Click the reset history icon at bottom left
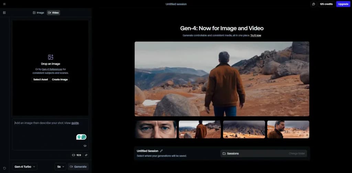352x173 pixels. (4, 168)
